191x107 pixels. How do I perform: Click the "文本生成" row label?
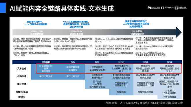(x=22, y=69)
